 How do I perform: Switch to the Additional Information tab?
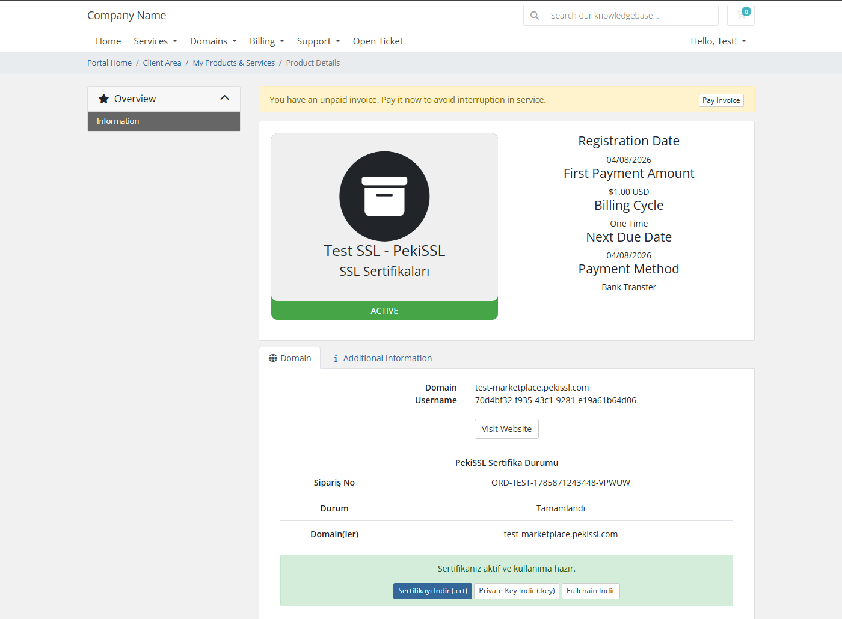click(383, 358)
